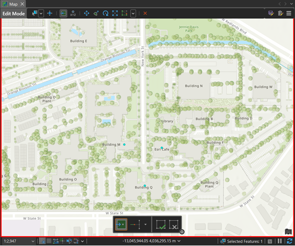Open coordinate display units dropdown
Screen dimensions: 295x246
coord(179,241)
